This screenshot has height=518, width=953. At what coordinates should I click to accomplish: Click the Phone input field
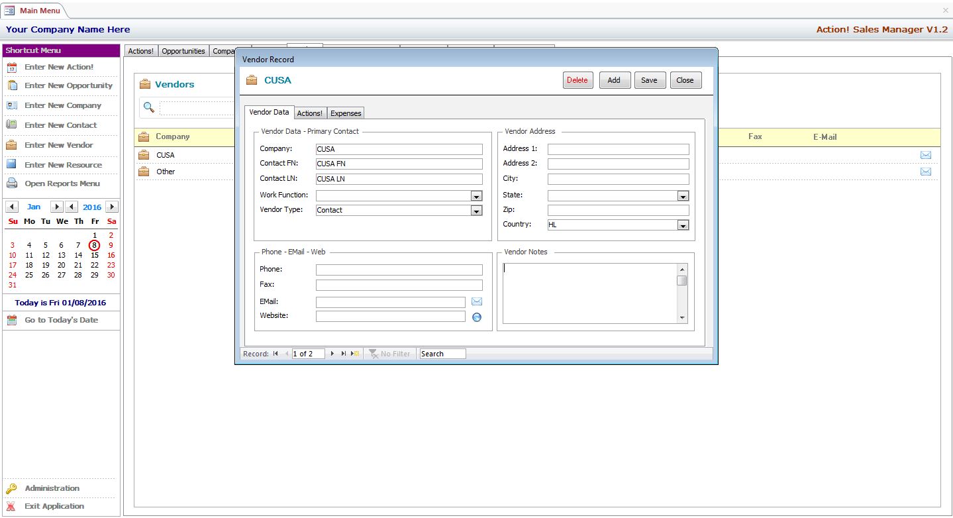point(399,270)
